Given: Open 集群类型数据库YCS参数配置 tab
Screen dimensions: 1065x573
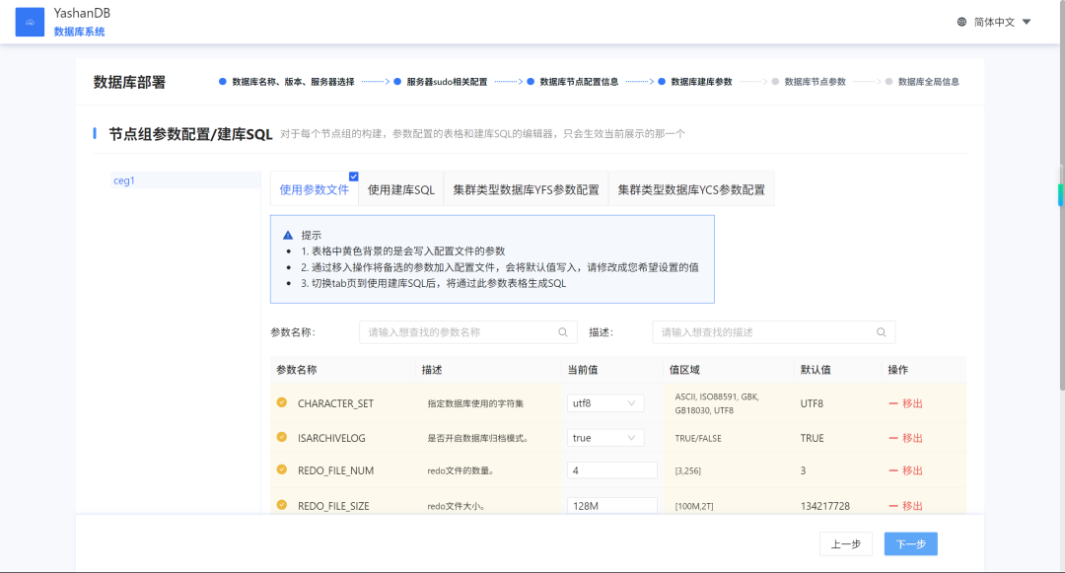Looking at the screenshot, I should (x=690, y=189).
